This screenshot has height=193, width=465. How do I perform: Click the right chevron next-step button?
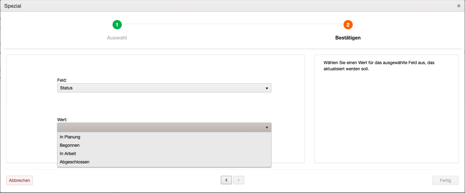(239, 180)
